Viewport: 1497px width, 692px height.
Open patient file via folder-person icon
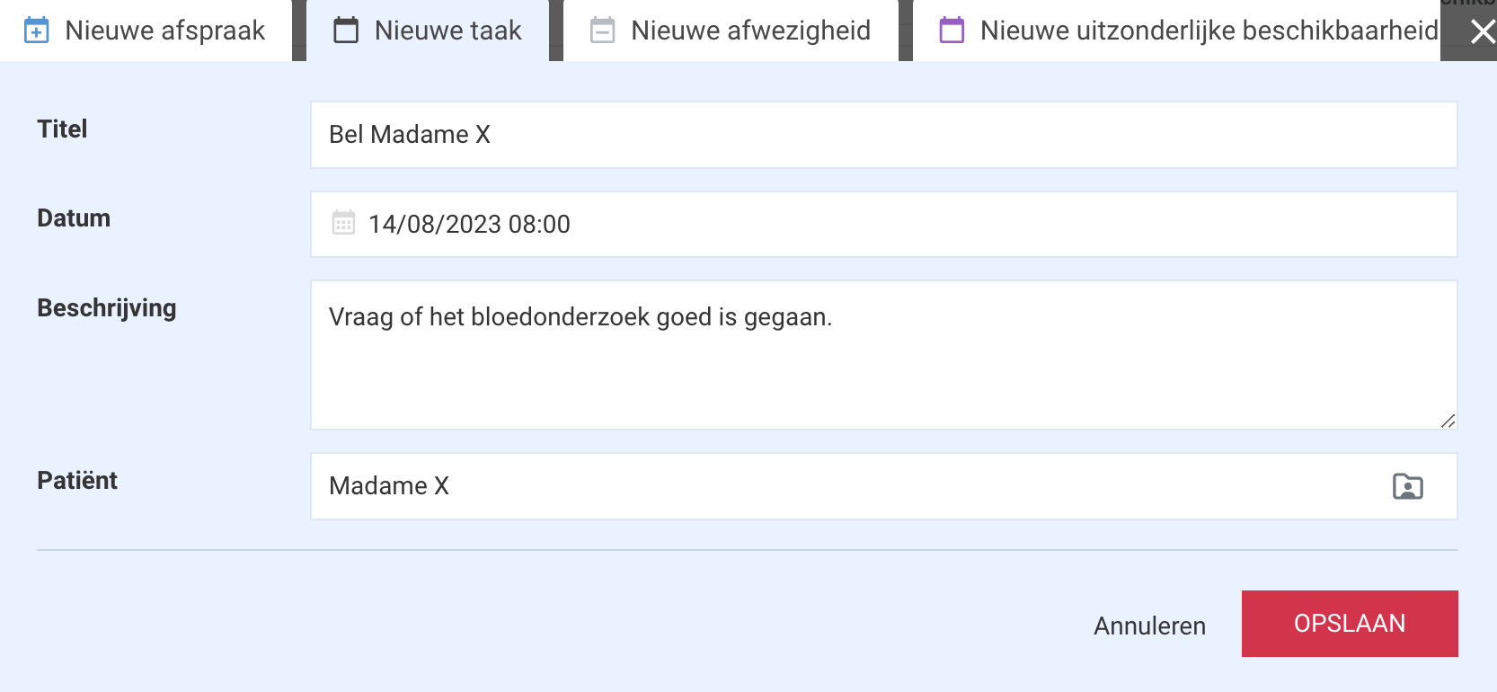[1408, 486]
